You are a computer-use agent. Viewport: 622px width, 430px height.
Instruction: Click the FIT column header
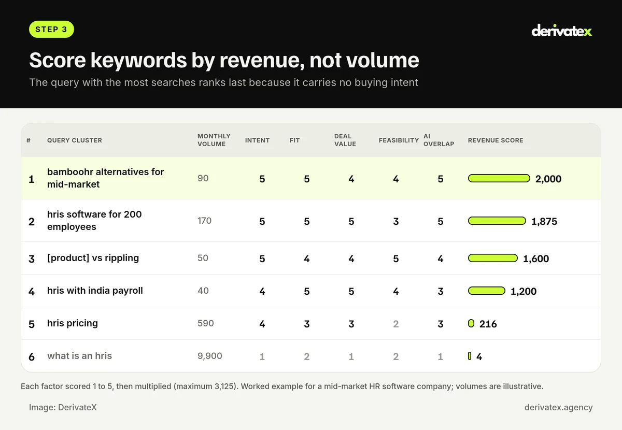tap(294, 140)
